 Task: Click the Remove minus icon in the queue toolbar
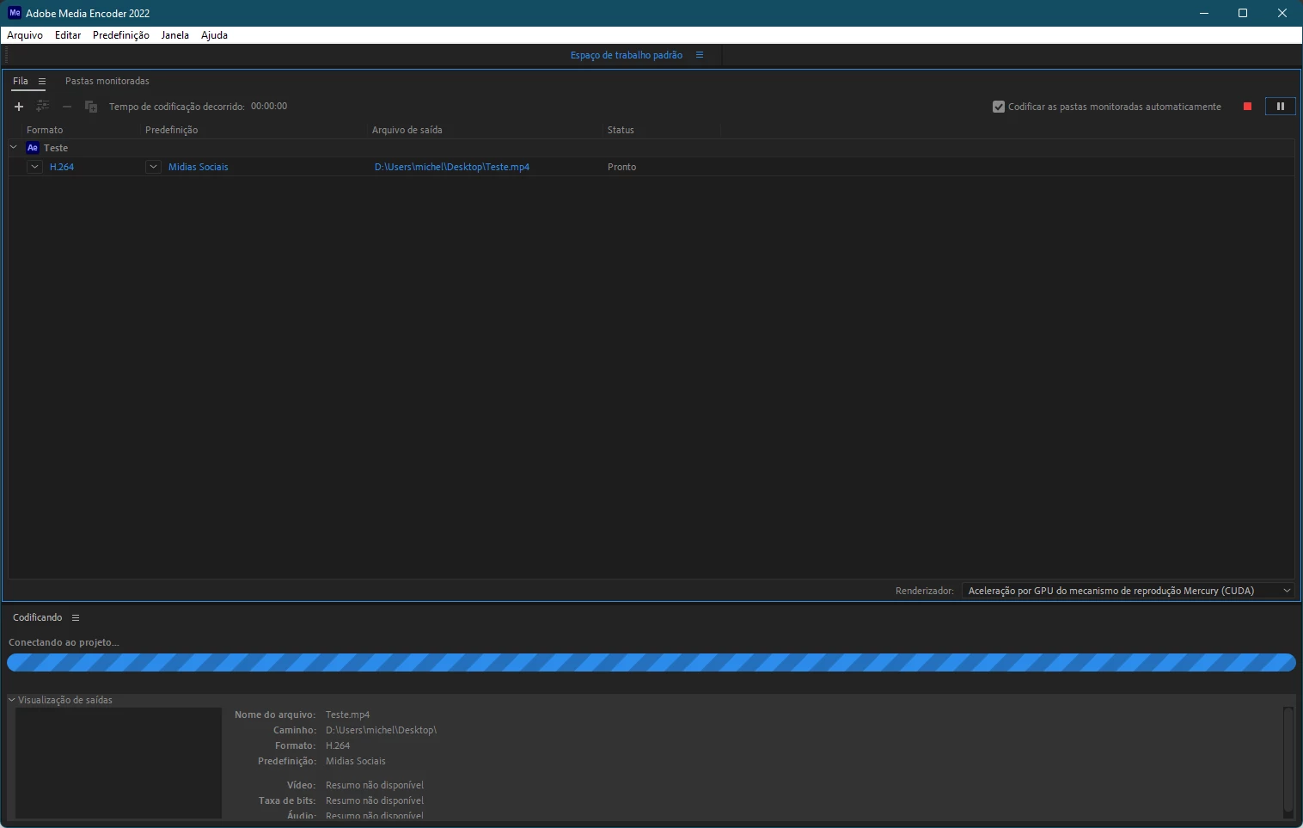67,107
